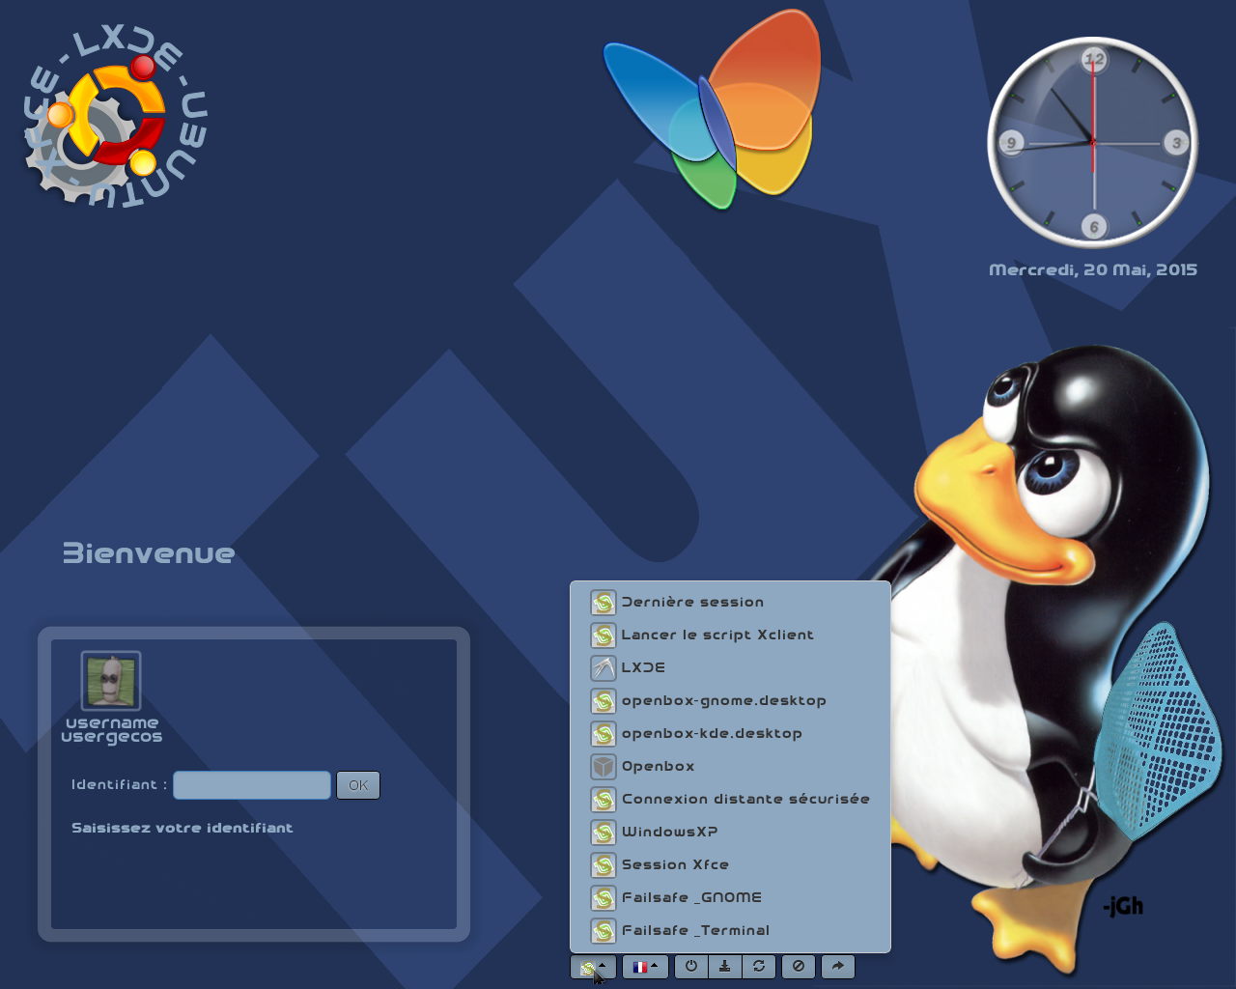Select Lancer le script Xclient
This screenshot has height=989, width=1236.
[x=730, y=636]
